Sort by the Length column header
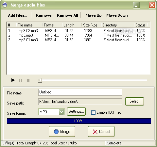 (72, 25)
